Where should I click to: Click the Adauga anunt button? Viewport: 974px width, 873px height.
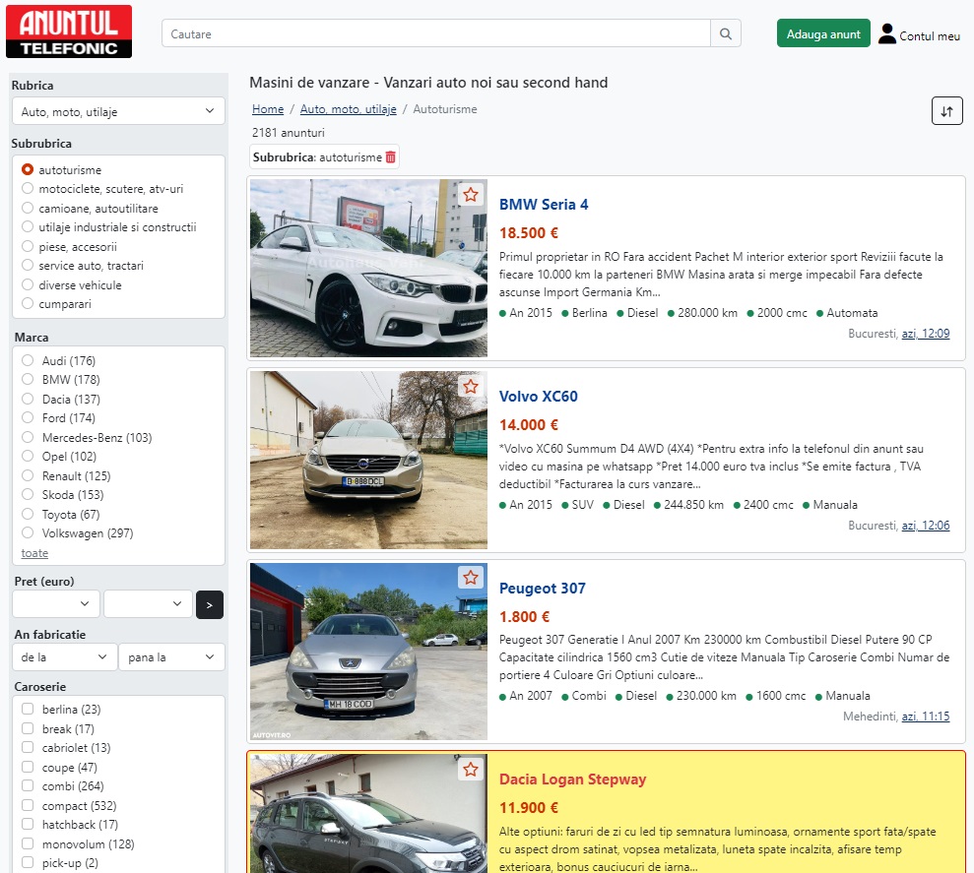point(823,34)
